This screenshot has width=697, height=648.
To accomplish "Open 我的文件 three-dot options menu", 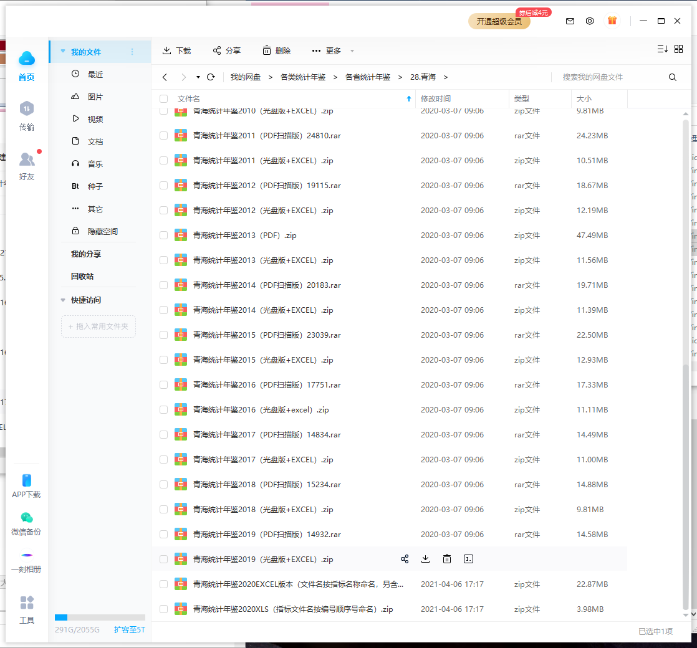I will click(132, 52).
